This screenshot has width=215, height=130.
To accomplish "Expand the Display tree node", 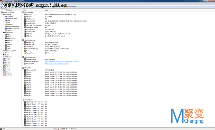I will (x=2, y=55).
